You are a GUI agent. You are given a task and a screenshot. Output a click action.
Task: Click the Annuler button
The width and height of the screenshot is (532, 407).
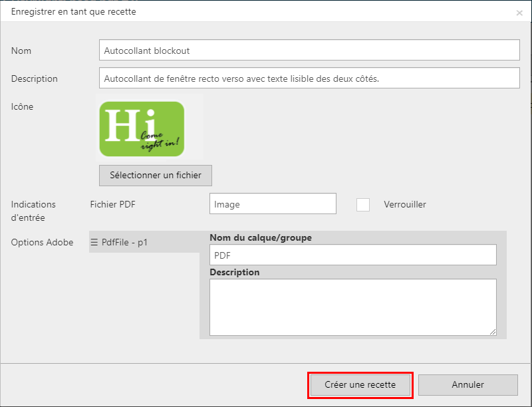coord(468,384)
